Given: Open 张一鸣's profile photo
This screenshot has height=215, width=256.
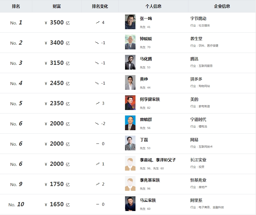Looking at the screenshot, I should pyautogui.click(x=130, y=22).
